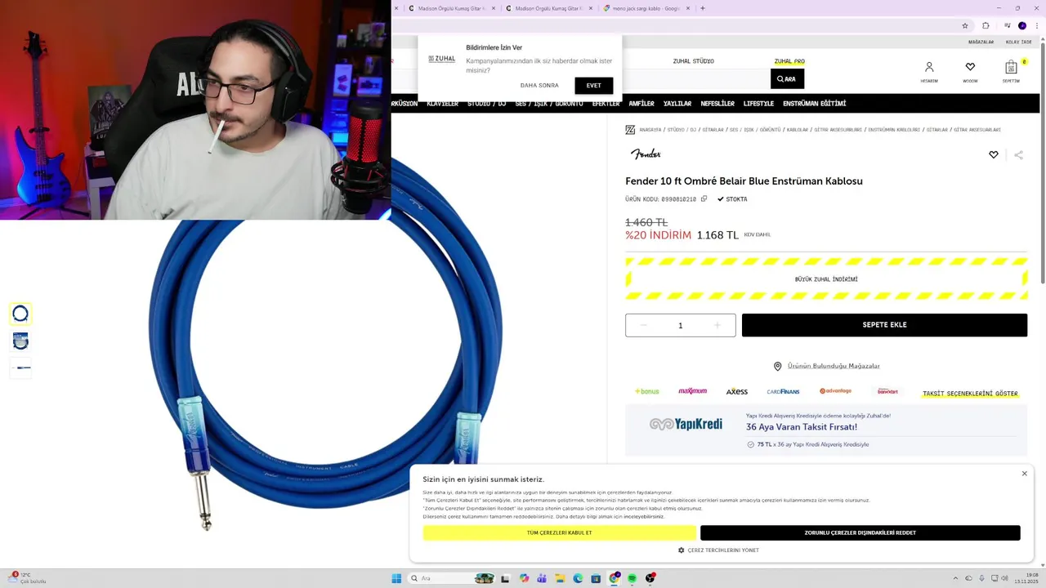1046x588 pixels.
Task: Dismiss notifications with Daha Sonra
Action: click(x=539, y=85)
